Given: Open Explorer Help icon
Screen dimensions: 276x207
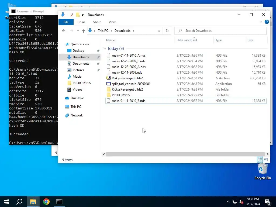Looking at the screenshot, I should click(267, 22).
